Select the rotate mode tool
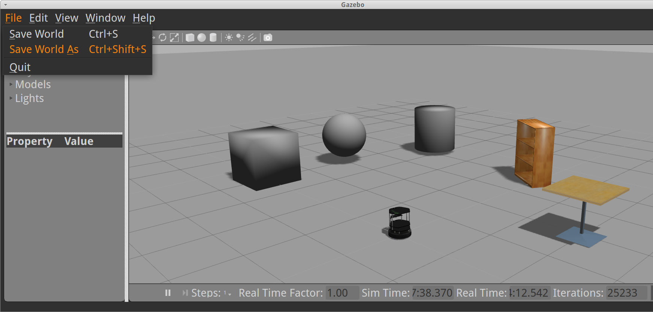653x312 pixels. click(163, 38)
